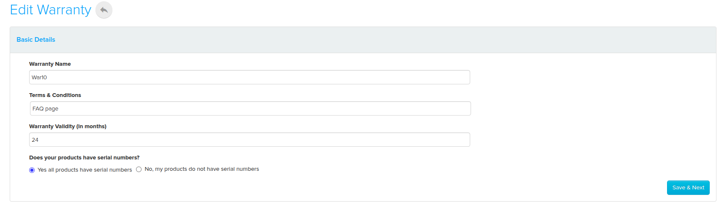Click the Warranty Validity months input
719x202 pixels.
point(250,140)
